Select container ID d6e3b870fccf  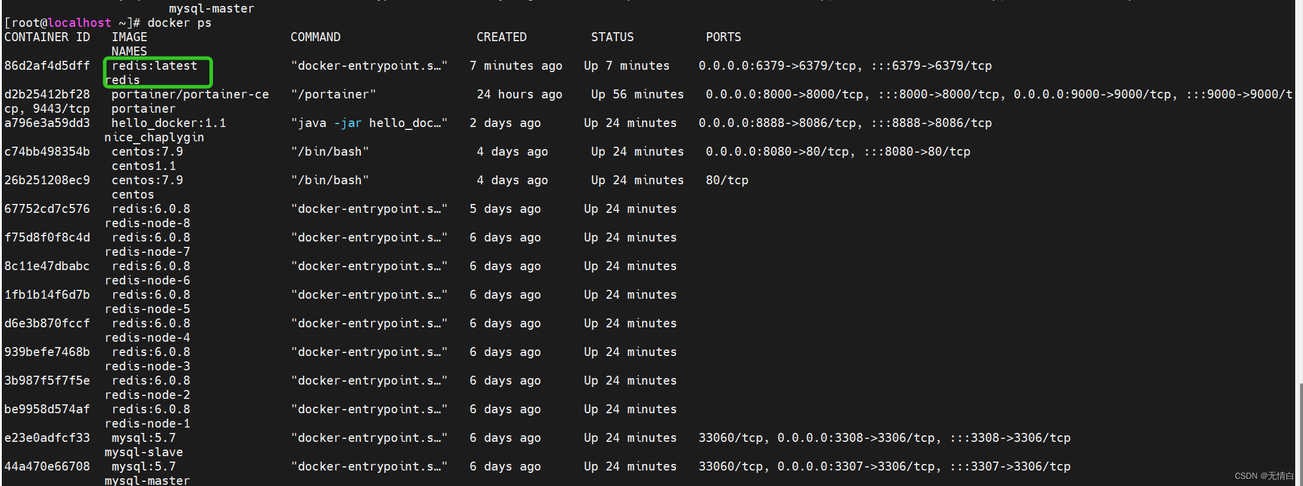point(47,323)
